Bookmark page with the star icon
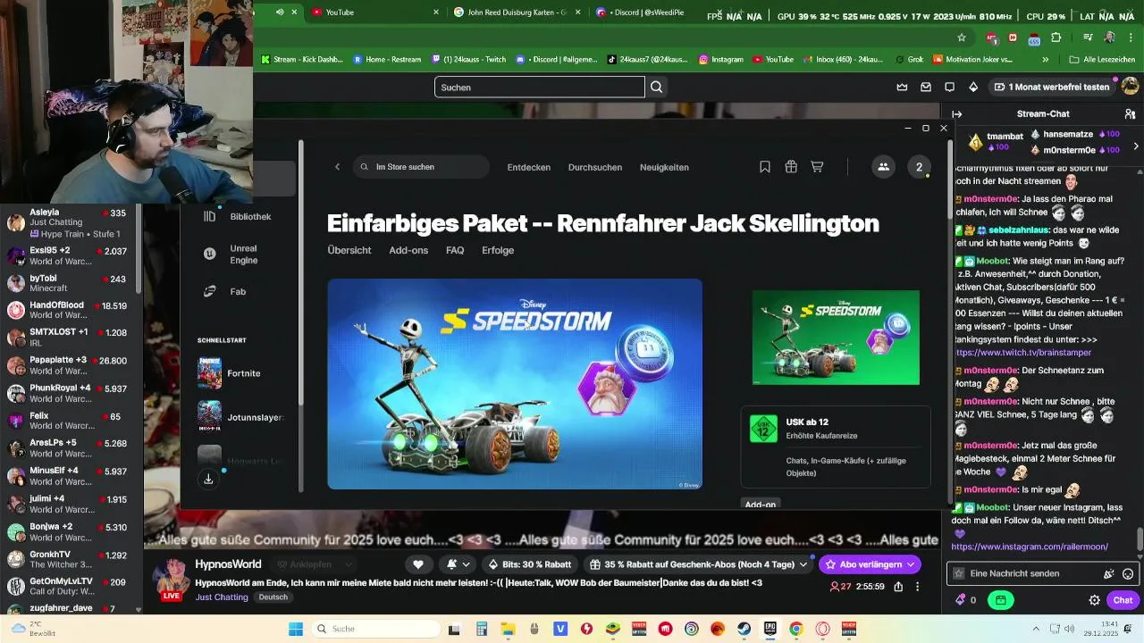Screen dimensions: 1144x643 coord(962,38)
